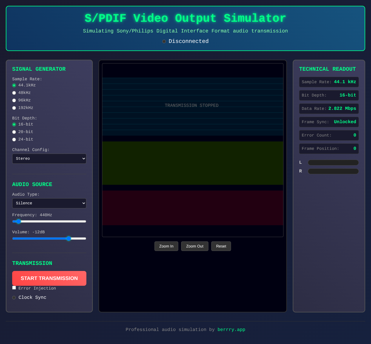Open the Channel Config dropdown
This screenshot has width=371, height=344.
(x=49, y=159)
